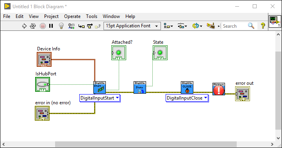Click the VI icon pane thumbnail

click(x=275, y=21)
